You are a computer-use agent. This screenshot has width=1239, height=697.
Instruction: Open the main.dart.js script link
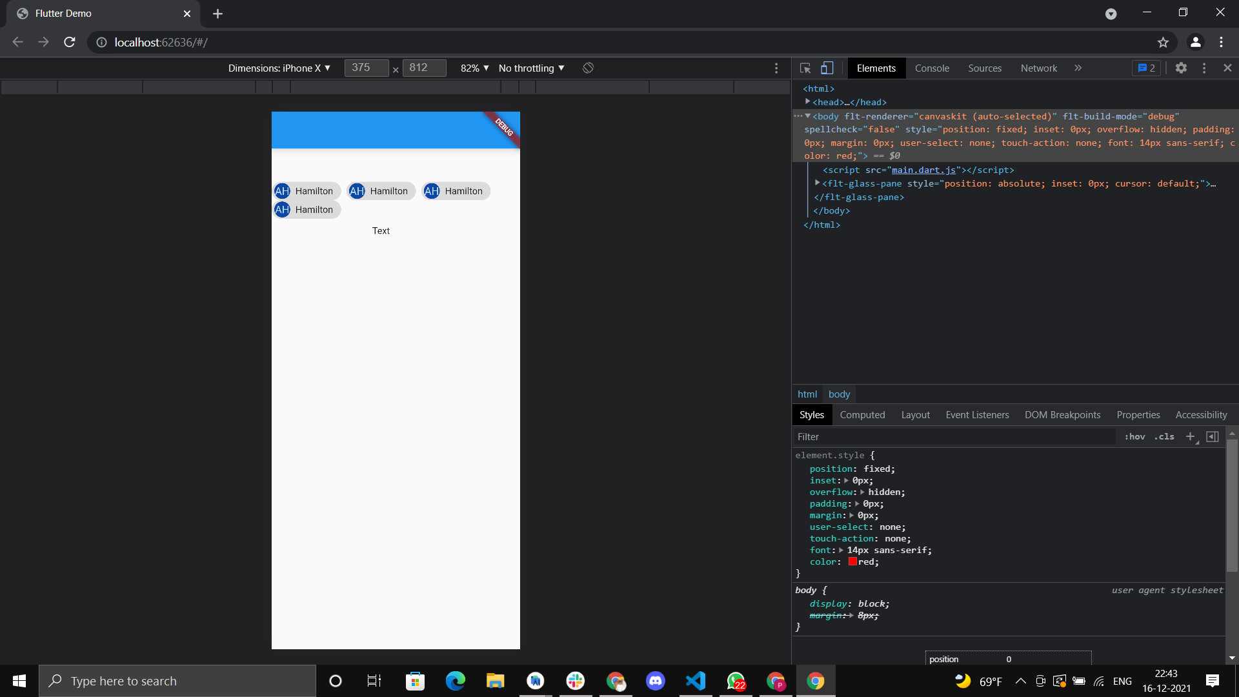[x=924, y=170]
